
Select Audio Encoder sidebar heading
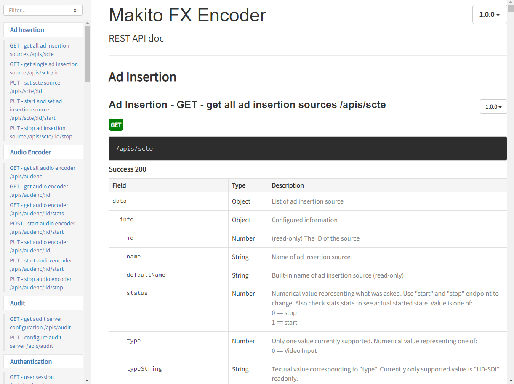click(31, 152)
